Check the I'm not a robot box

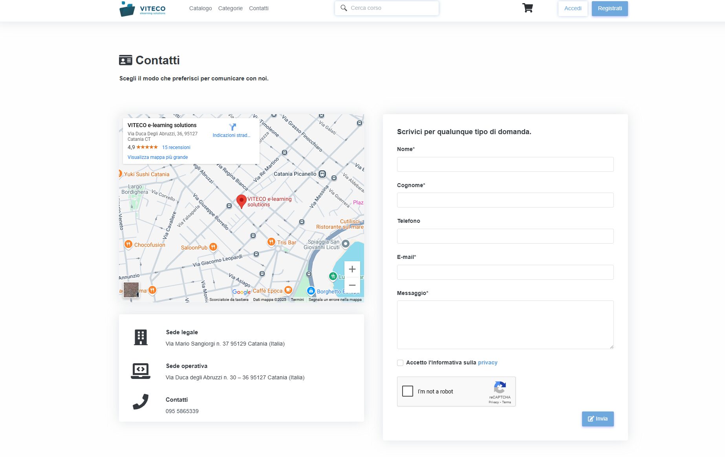pyautogui.click(x=408, y=391)
